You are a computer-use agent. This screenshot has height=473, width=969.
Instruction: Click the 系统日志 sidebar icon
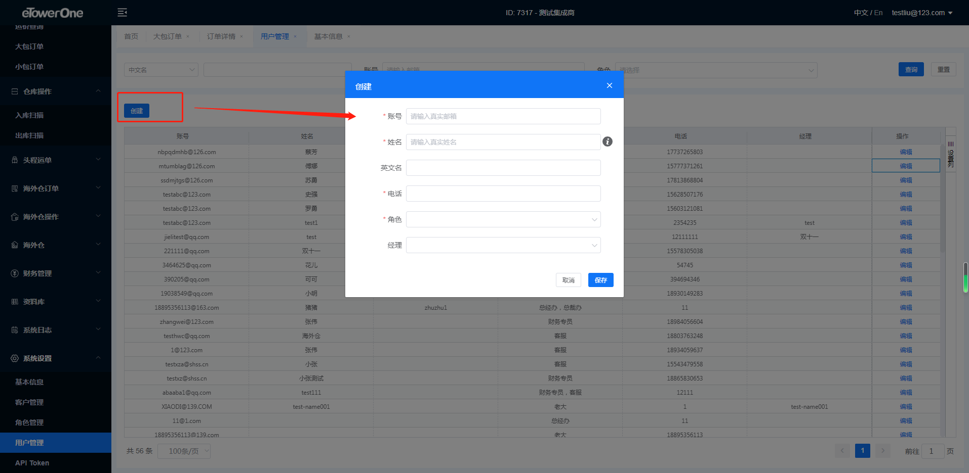pos(15,330)
